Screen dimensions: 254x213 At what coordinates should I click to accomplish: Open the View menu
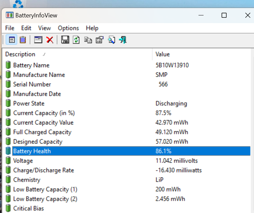click(x=44, y=28)
